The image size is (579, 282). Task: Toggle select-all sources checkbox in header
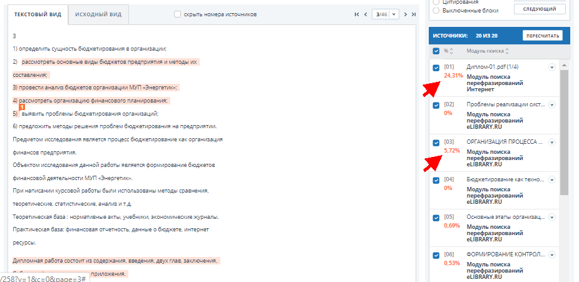pyautogui.click(x=436, y=51)
